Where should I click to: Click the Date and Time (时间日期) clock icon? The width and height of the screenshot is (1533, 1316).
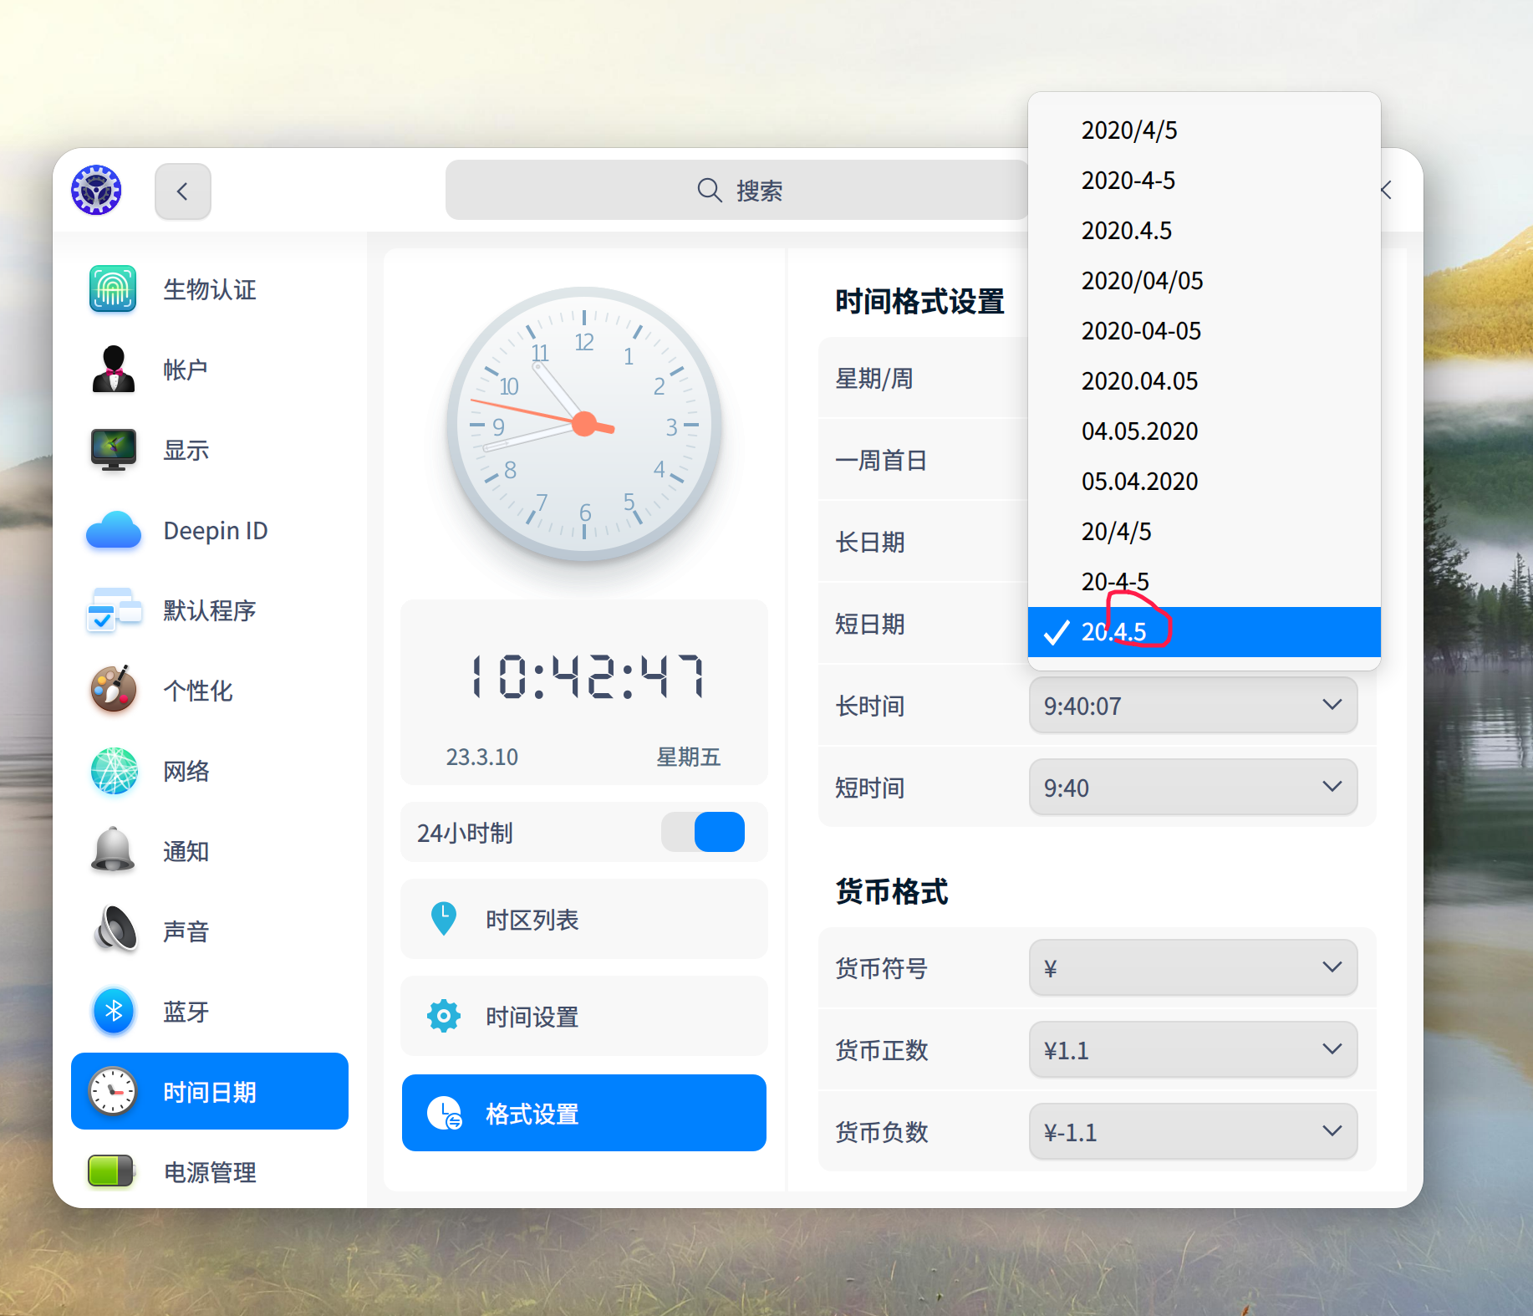pos(113,1091)
